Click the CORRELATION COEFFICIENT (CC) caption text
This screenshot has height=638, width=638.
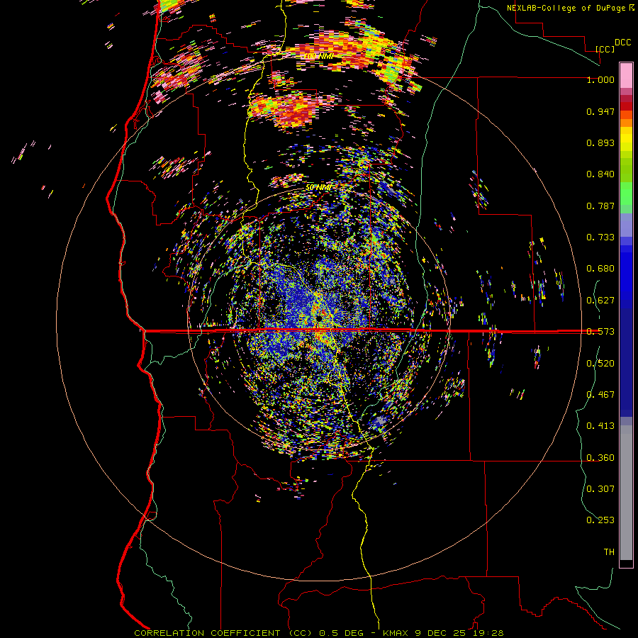click(223, 633)
